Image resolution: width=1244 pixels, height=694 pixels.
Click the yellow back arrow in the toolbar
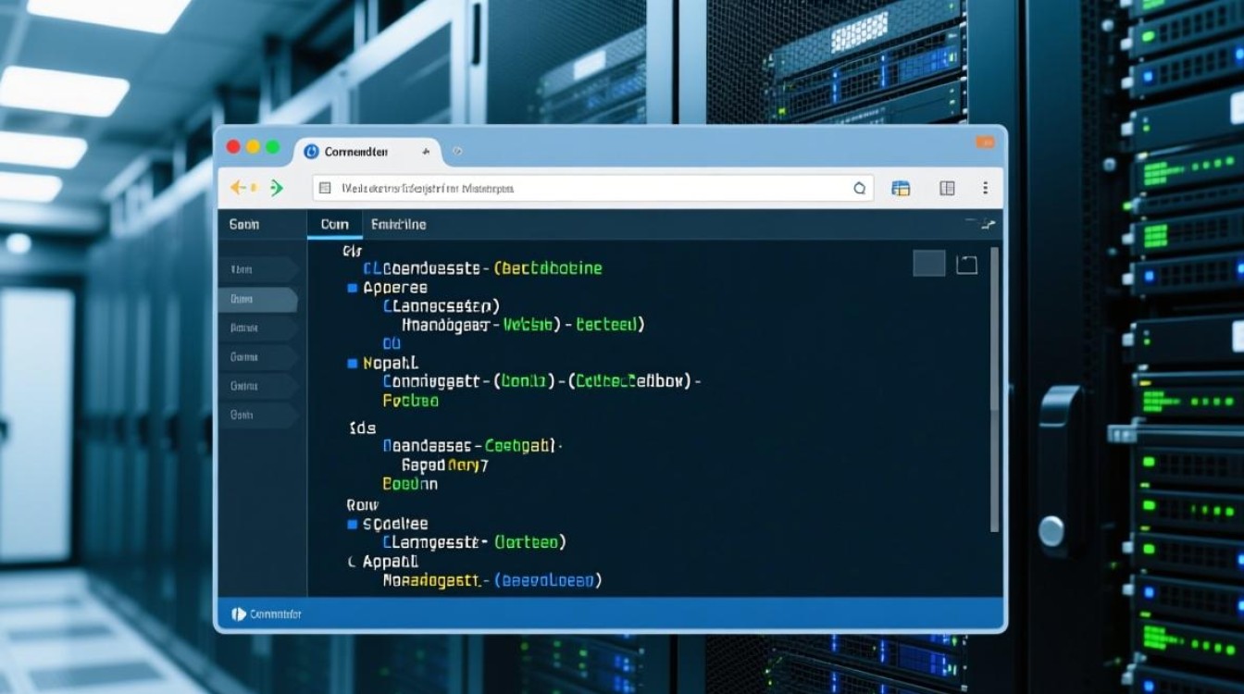[x=240, y=188]
